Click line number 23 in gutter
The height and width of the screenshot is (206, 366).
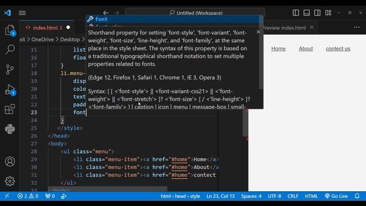34,112
